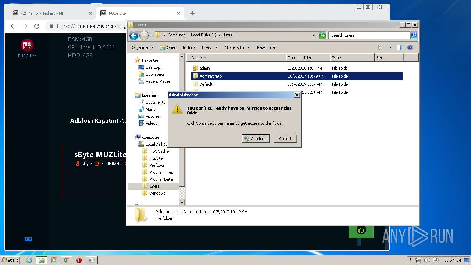This screenshot has width=471, height=265.
Task: Click the Windows Start button
Action: pos(10,260)
